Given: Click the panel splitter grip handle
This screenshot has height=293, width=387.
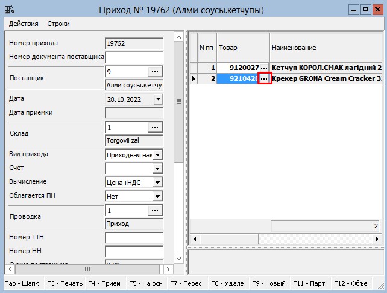Looking at the screenshot, I should coord(179,102).
